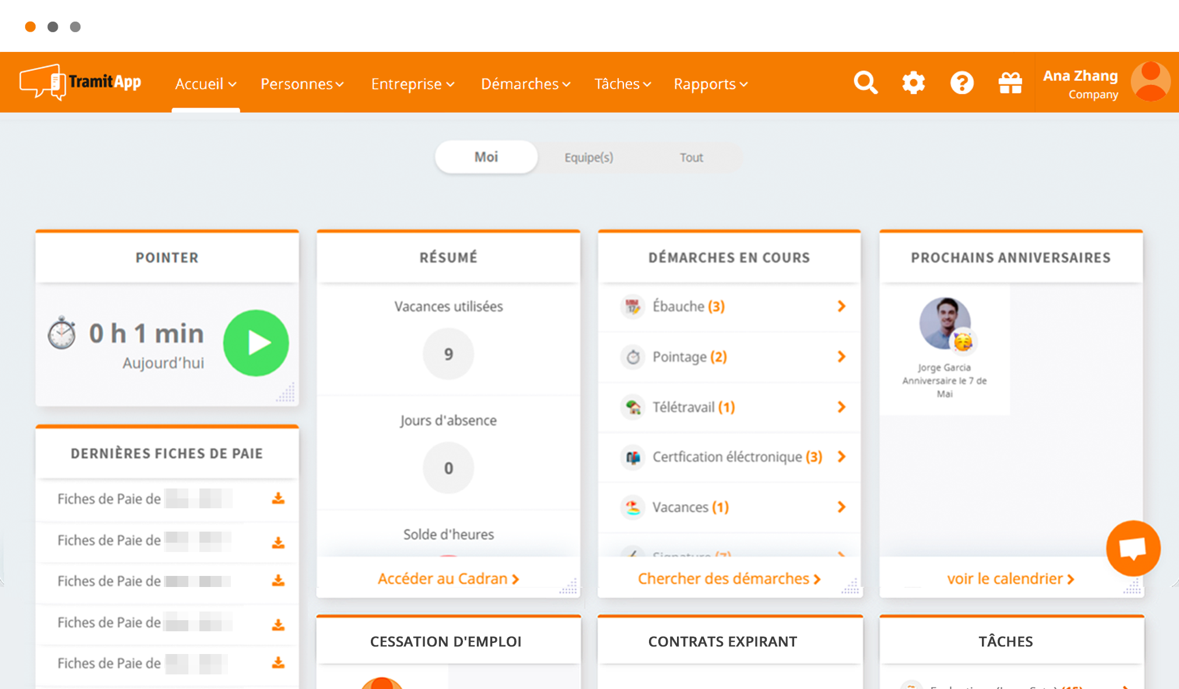Open the Rapports dropdown menu
Screen dimensions: 1179x689
[x=711, y=84]
